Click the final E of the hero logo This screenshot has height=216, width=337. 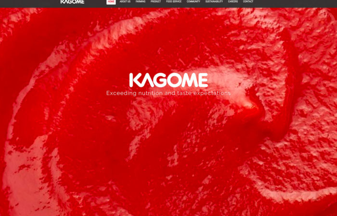pos(203,80)
